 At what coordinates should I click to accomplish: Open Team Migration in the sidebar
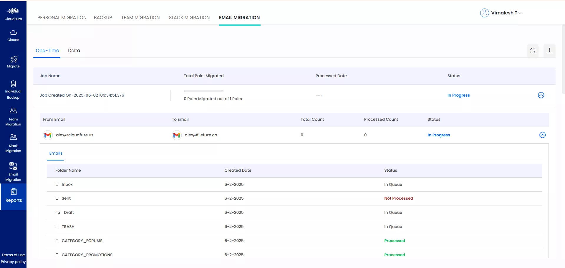click(x=13, y=117)
